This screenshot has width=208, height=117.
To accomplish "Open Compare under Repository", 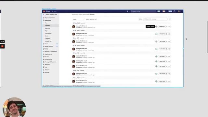I will (x=47, y=39).
